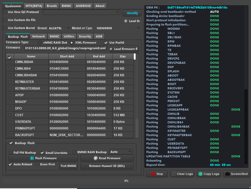Tick the checkbox for the USERDATA partition
The image size is (251, 189).
pos(10,122)
